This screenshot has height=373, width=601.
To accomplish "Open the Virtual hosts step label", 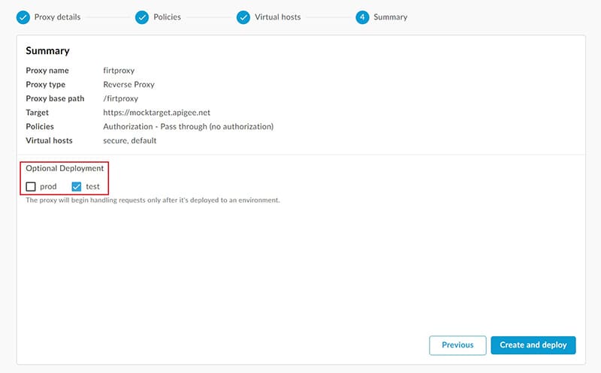I will tap(278, 17).
